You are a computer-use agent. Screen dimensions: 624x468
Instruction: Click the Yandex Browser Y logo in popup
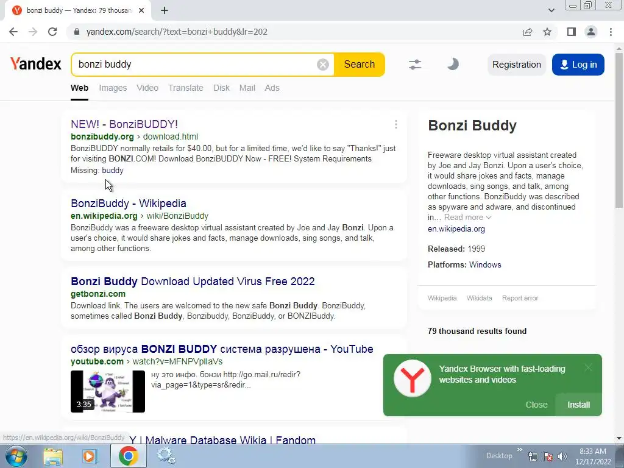(413, 378)
